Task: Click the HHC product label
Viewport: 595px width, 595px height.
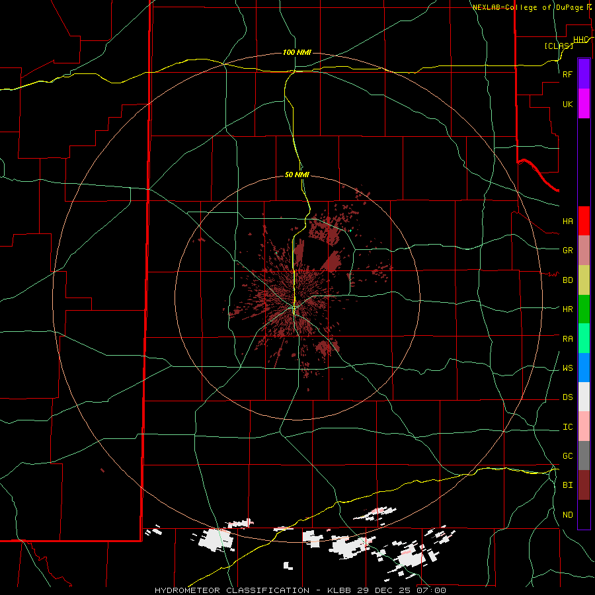Action: pos(581,40)
